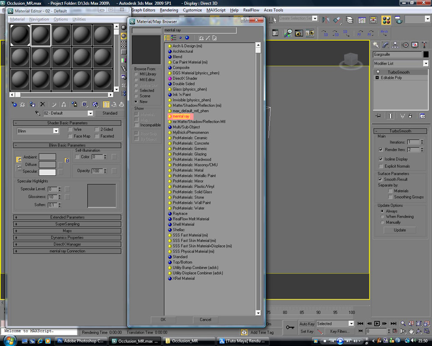
Task: Click the Utilities hammer panel icon
Action: pos(425,45)
